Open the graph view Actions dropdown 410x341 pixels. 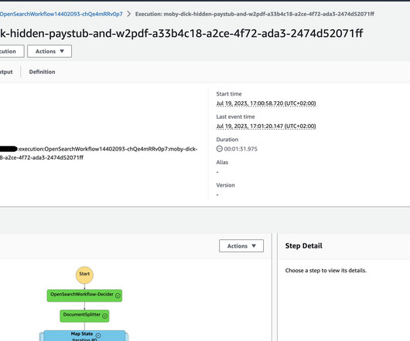pyautogui.click(x=241, y=246)
